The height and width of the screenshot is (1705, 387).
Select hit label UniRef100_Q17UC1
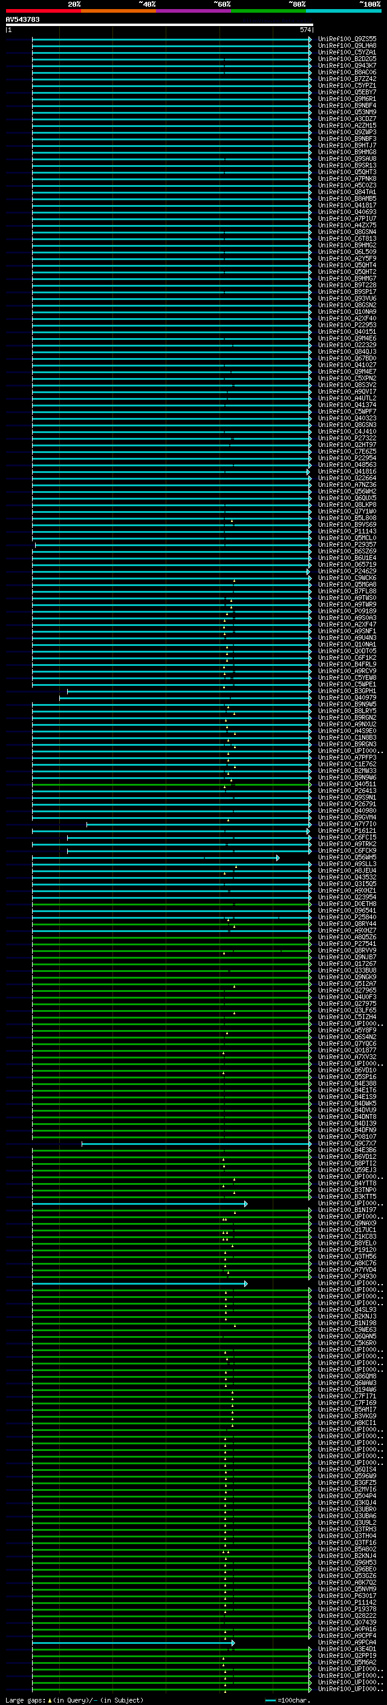click(x=347, y=1230)
